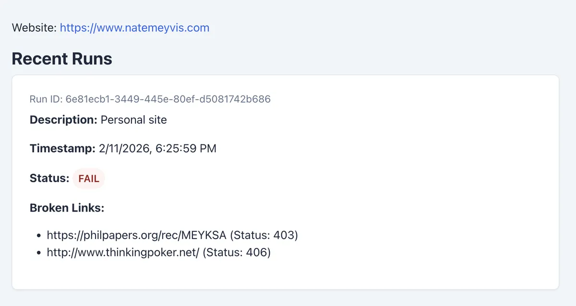The height and width of the screenshot is (306, 576).
Task: Click the bold Status label
Action: 49,178
